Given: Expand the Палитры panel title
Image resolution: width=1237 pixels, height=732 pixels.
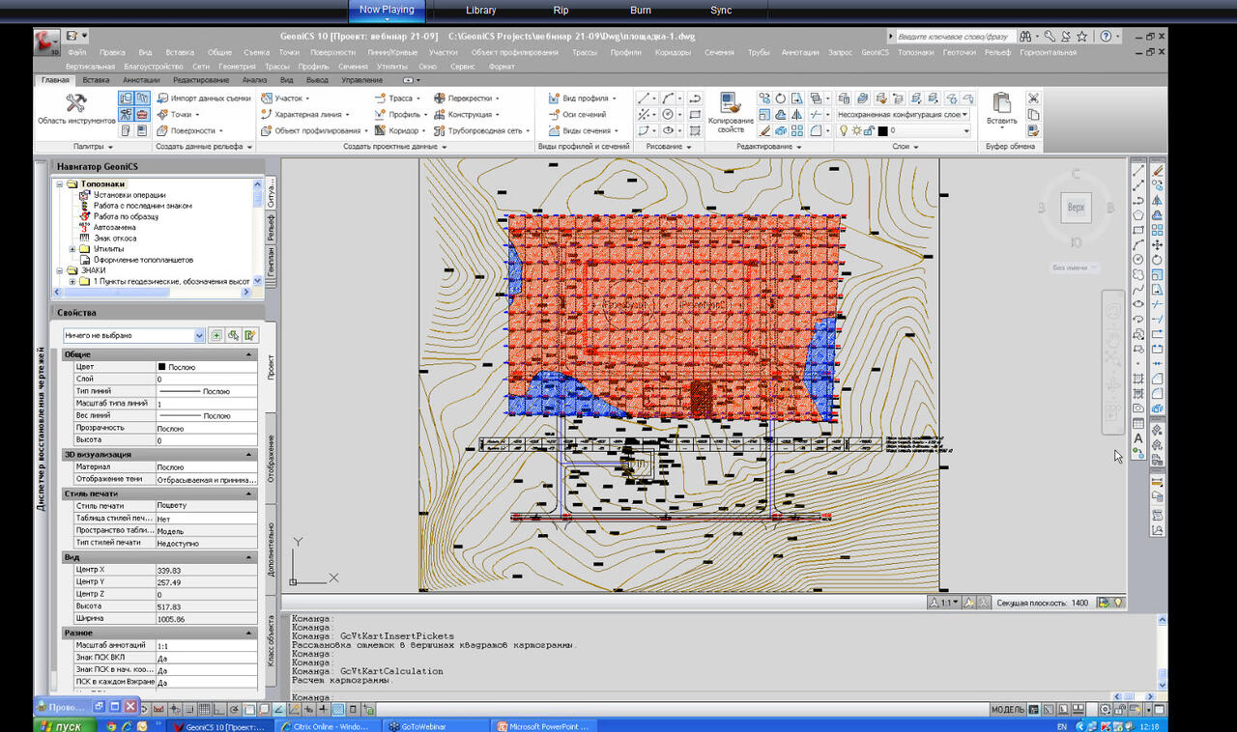Looking at the screenshot, I should point(93,146).
